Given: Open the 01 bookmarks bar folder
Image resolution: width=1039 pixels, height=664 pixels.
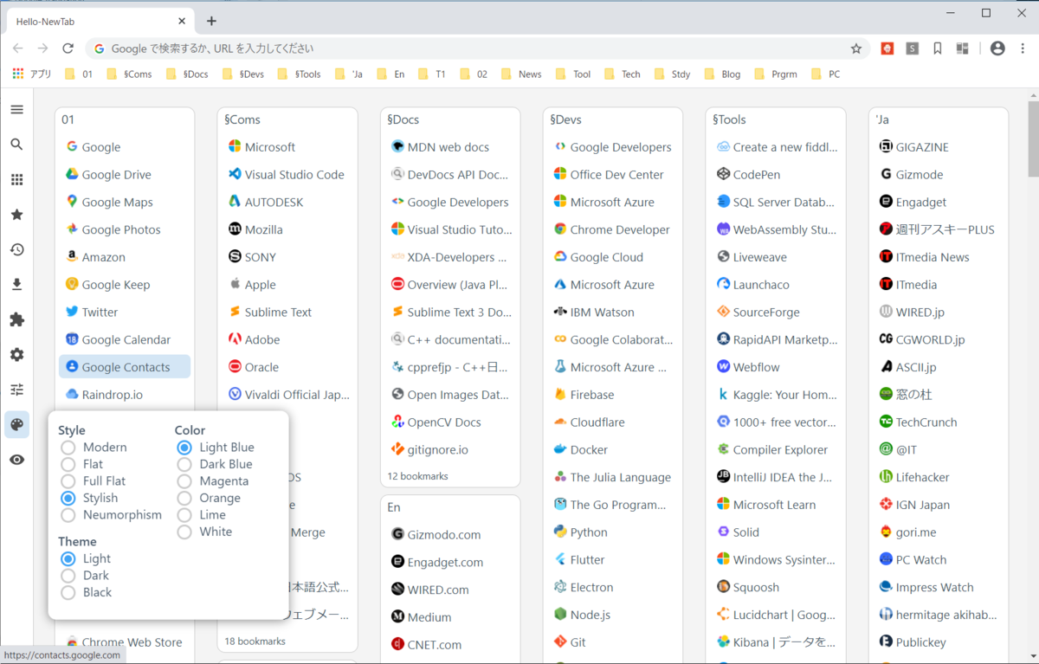Looking at the screenshot, I should coord(79,74).
